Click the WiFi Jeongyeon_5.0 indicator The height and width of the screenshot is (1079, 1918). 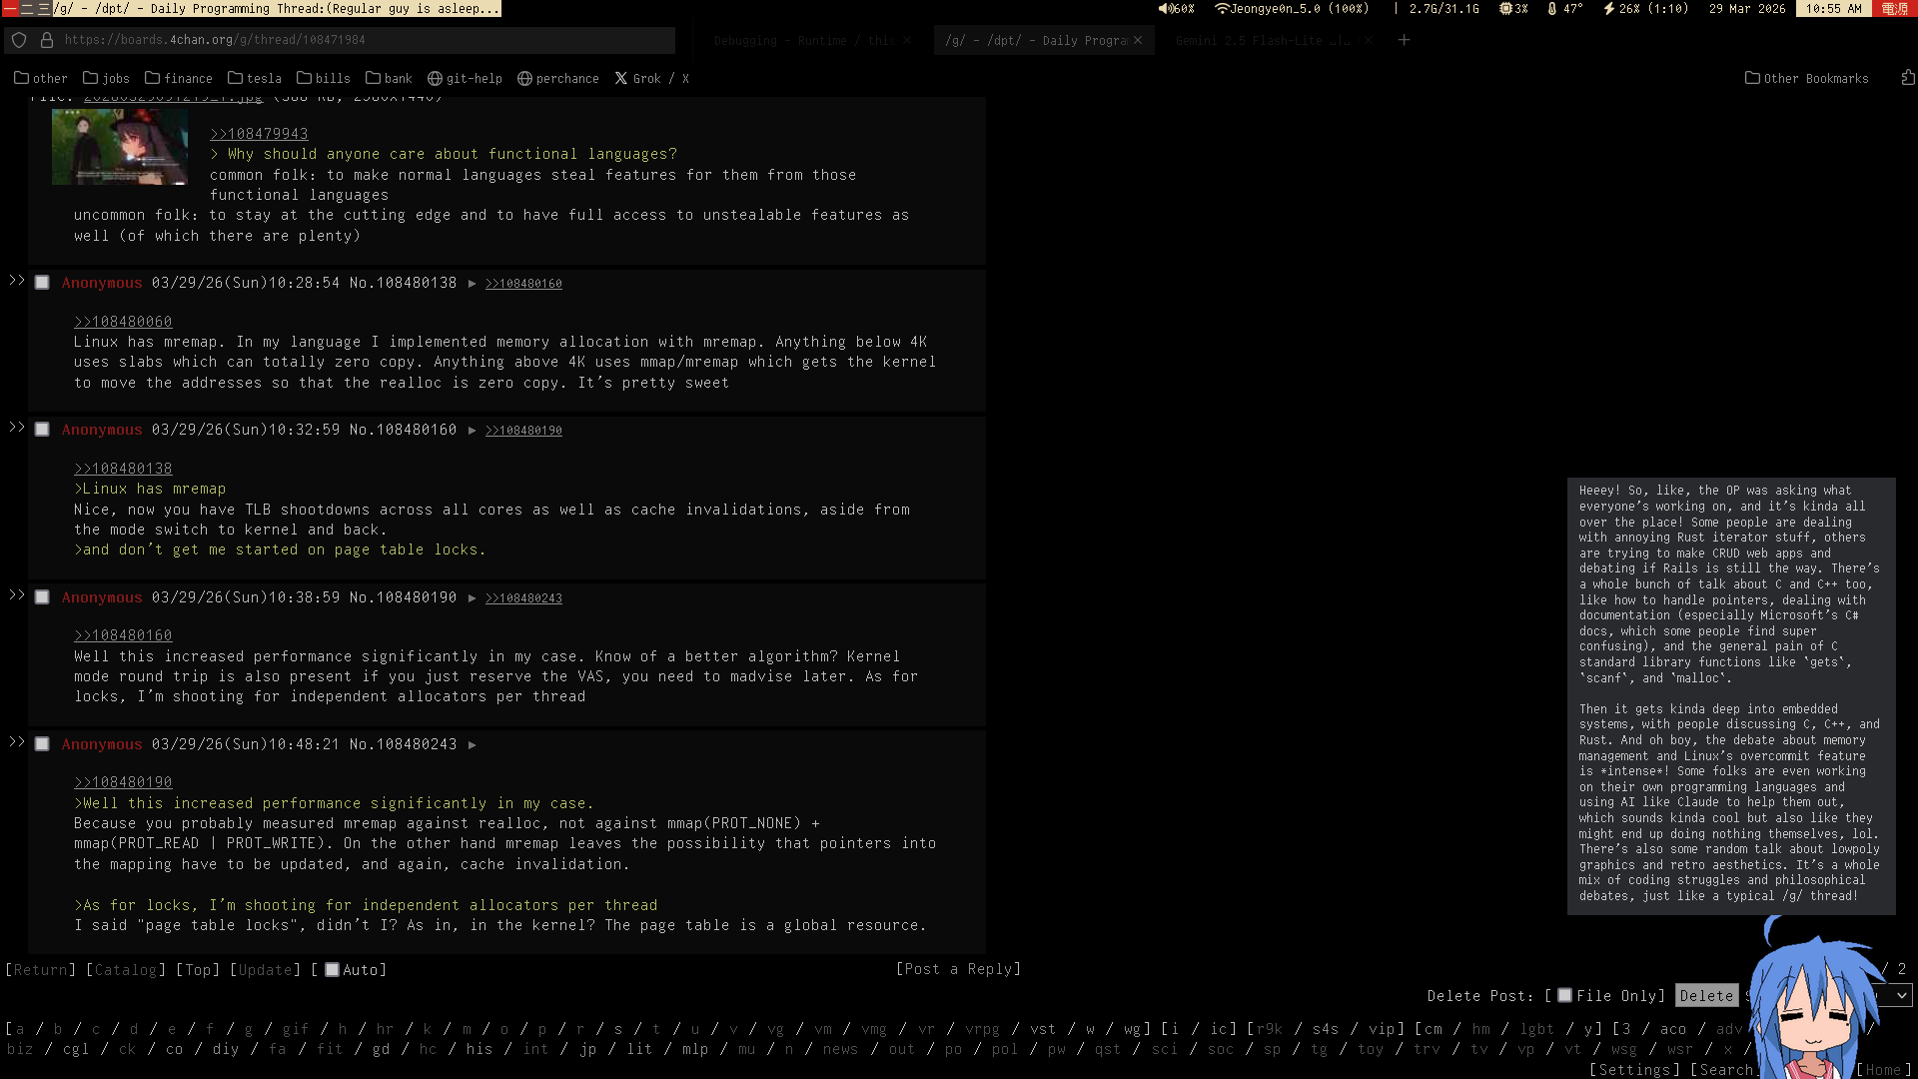[1291, 9]
